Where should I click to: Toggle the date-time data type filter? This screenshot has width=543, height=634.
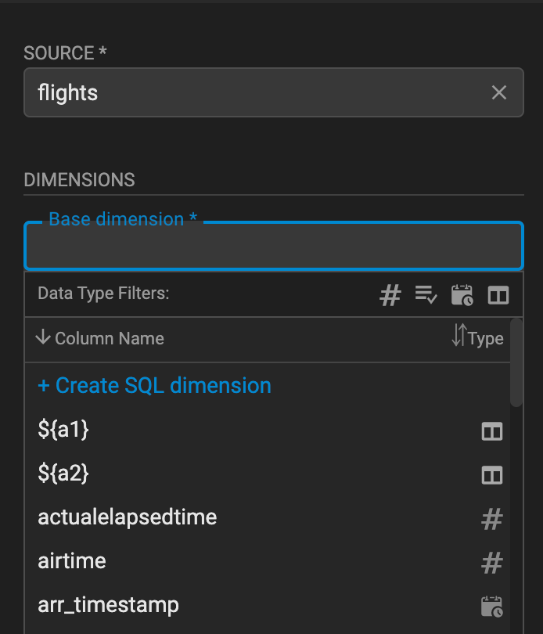(x=462, y=295)
